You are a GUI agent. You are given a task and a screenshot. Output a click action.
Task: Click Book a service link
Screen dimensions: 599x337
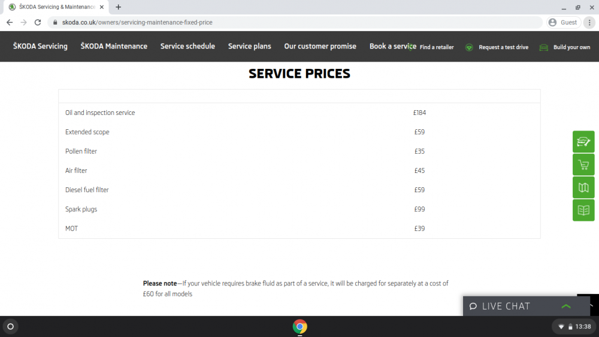tap(393, 46)
